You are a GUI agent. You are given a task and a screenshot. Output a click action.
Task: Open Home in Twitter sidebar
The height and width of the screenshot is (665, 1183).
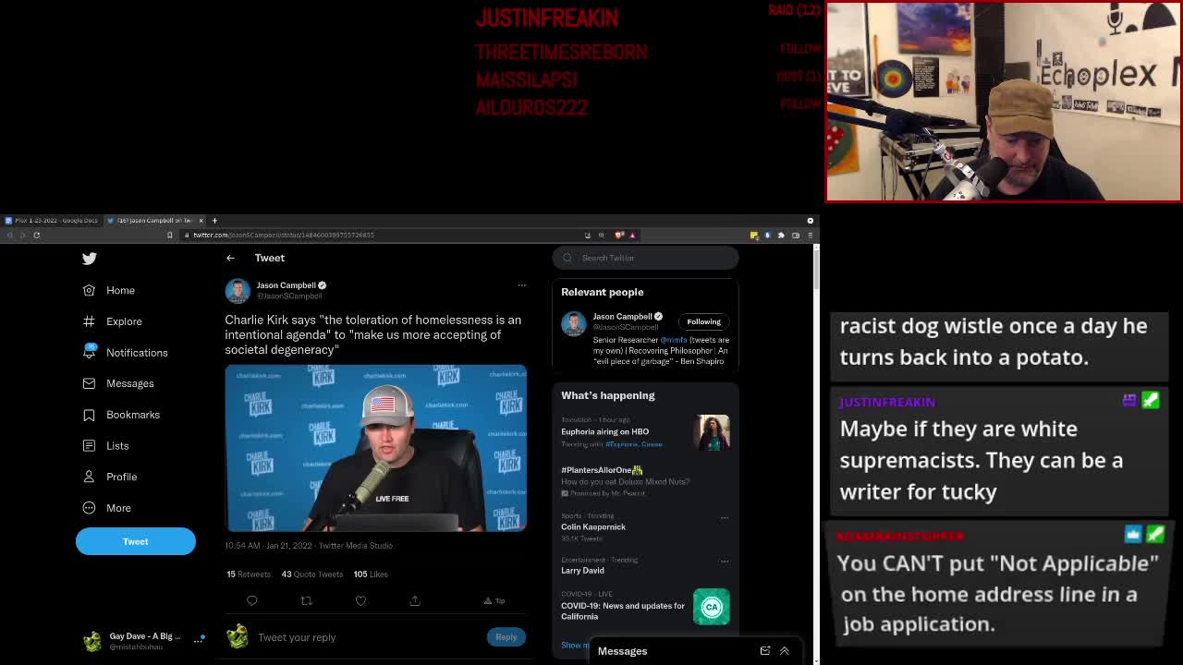(x=109, y=290)
